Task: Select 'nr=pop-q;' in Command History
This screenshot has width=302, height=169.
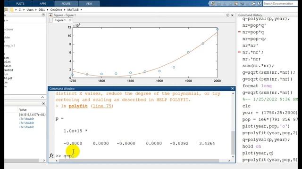Action: 254,39
